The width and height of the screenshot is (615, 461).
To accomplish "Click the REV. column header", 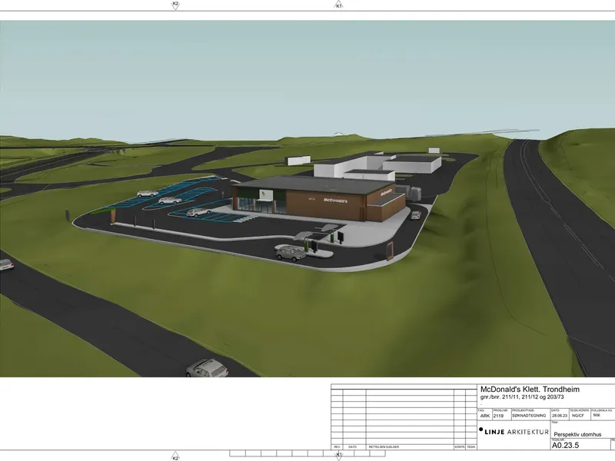I will (x=337, y=447).
